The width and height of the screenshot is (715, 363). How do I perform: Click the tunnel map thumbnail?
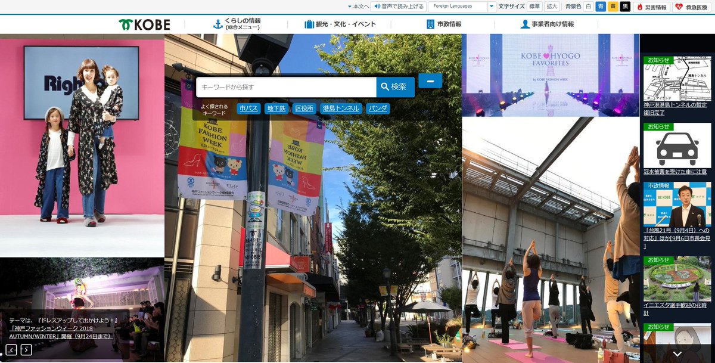click(x=677, y=78)
